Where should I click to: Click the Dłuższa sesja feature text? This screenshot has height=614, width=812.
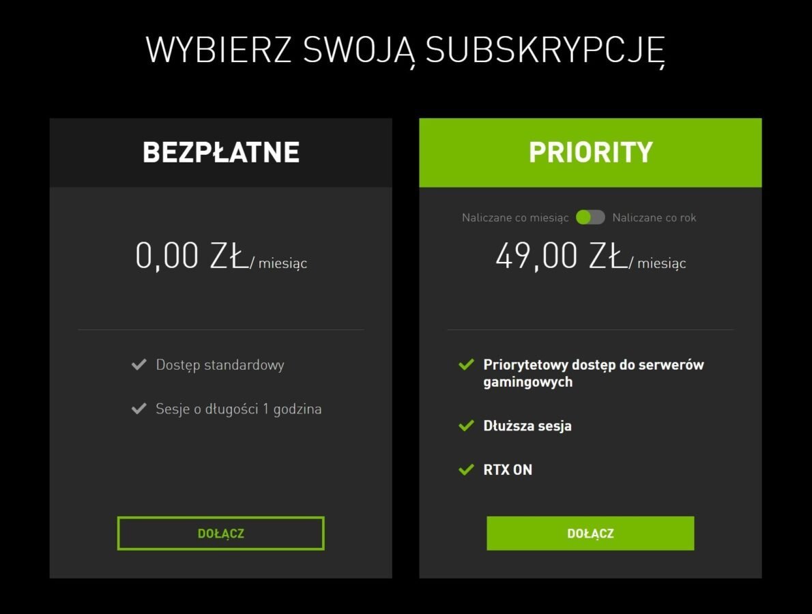[x=527, y=426]
